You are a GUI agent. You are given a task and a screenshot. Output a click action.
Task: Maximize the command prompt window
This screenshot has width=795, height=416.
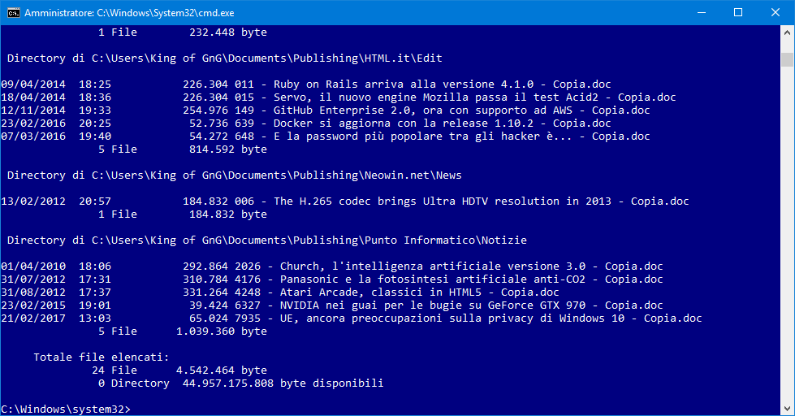pos(738,13)
